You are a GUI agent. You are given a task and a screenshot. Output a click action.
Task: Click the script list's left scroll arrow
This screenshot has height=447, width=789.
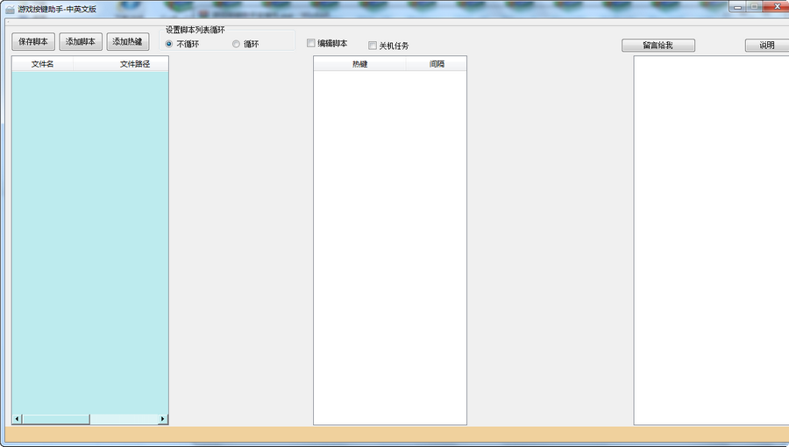click(x=18, y=419)
